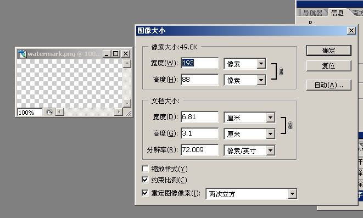Click the pixel 宽度(W) input field
Screen dimensions: 363x218
199,63
